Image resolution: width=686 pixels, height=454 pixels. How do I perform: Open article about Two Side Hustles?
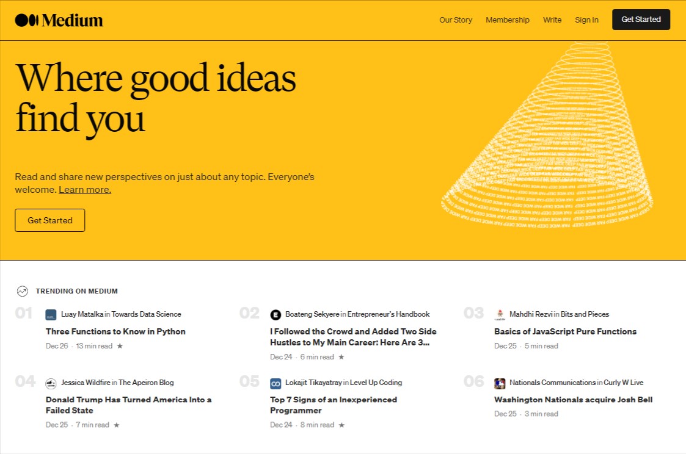(353, 337)
